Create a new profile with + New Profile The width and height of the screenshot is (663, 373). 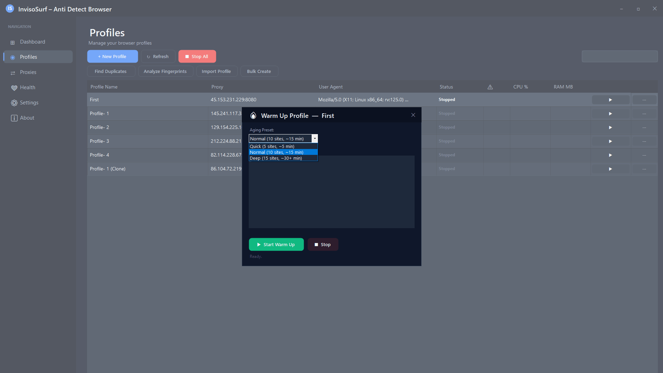point(112,56)
